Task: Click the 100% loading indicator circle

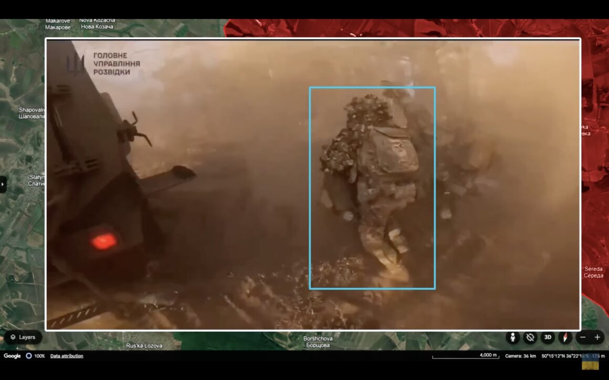Action: coord(29,356)
